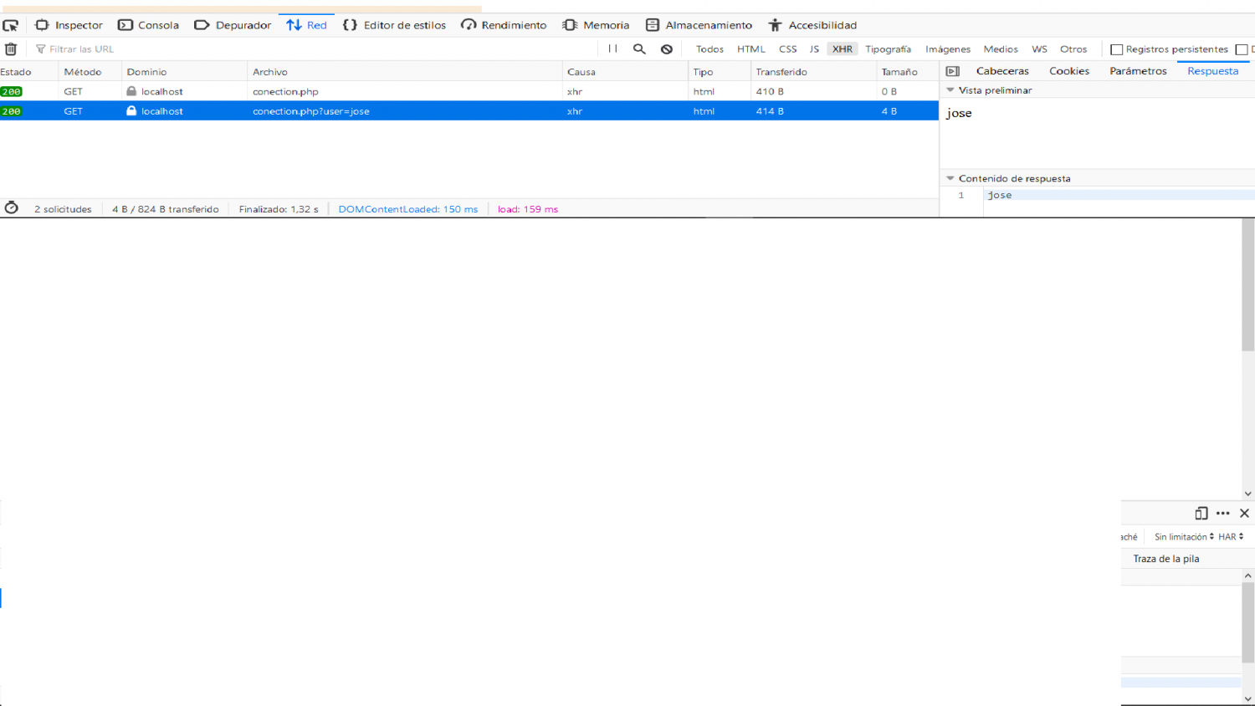Open Sin limitación throttling dropdown
The height and width of the screenshot is (706, 1255).
1184,537
